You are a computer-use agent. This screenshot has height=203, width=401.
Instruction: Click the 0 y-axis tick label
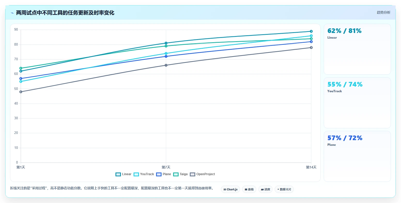(x=17, y=163)
